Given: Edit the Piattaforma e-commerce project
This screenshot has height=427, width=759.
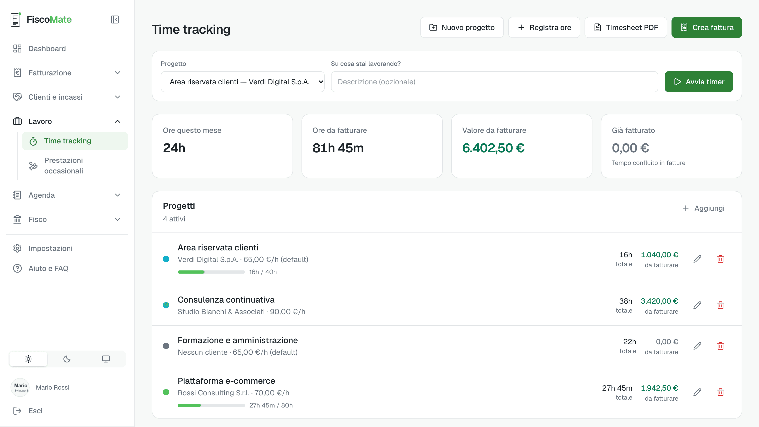Looking at the screenshot, I should 697,392.
